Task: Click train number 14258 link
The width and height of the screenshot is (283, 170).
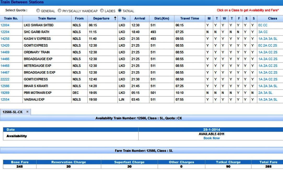Action: [x=5, y=39]
